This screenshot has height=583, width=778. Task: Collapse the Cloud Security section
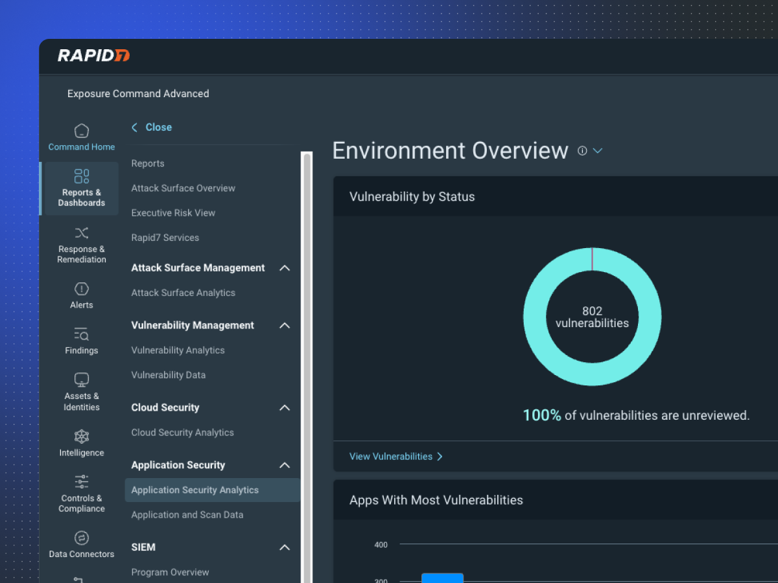(x=284, y=407)
